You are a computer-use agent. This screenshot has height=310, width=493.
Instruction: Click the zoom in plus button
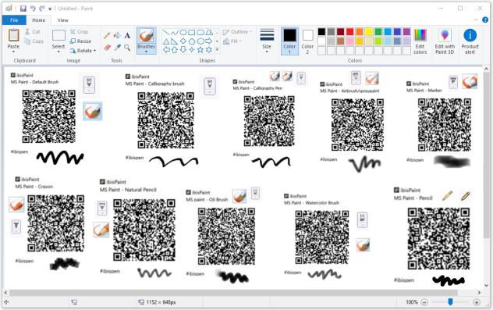(477, 302)
